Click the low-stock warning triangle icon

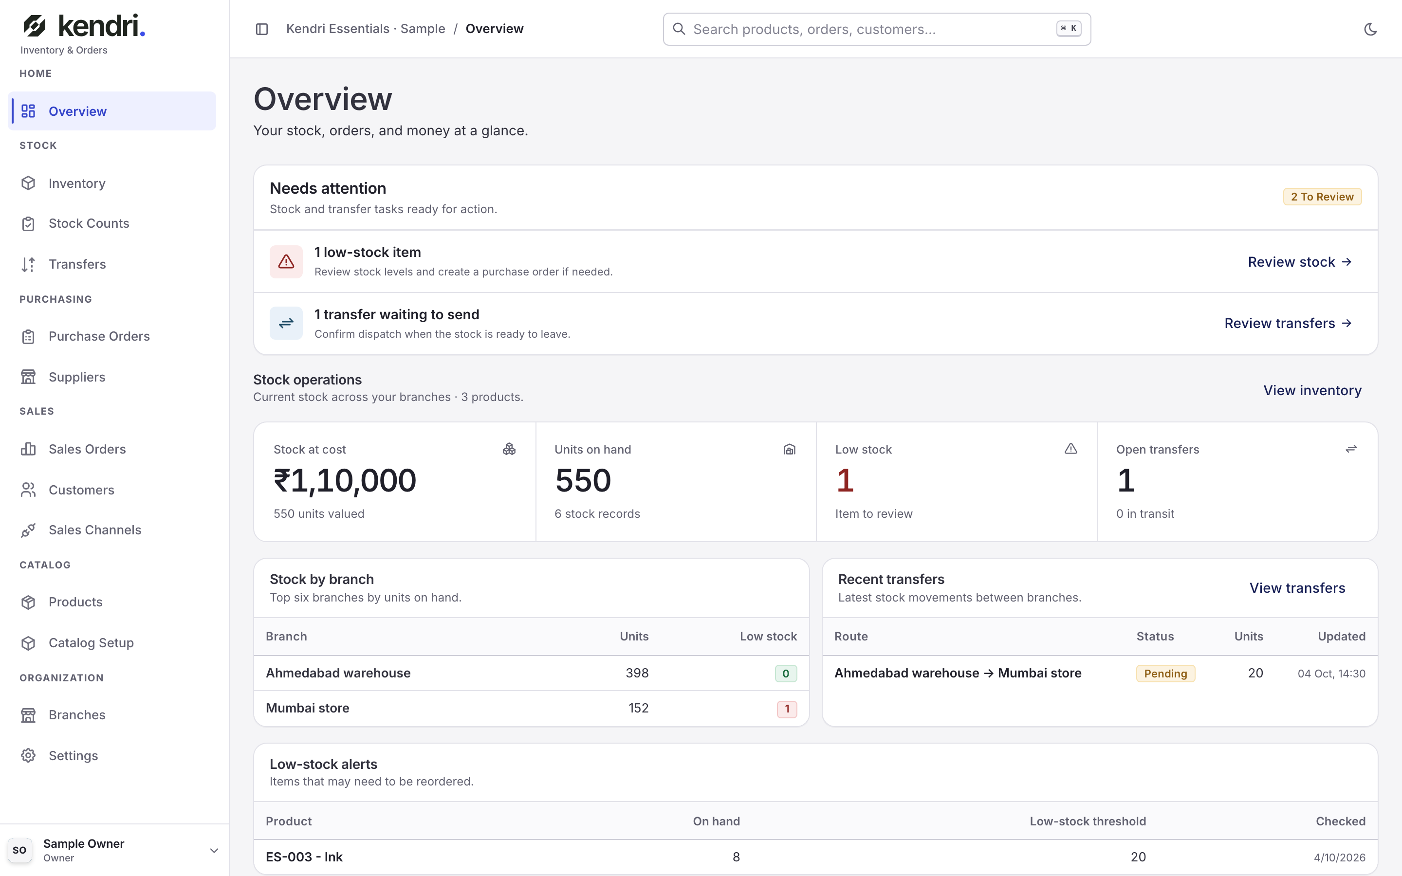286,262
